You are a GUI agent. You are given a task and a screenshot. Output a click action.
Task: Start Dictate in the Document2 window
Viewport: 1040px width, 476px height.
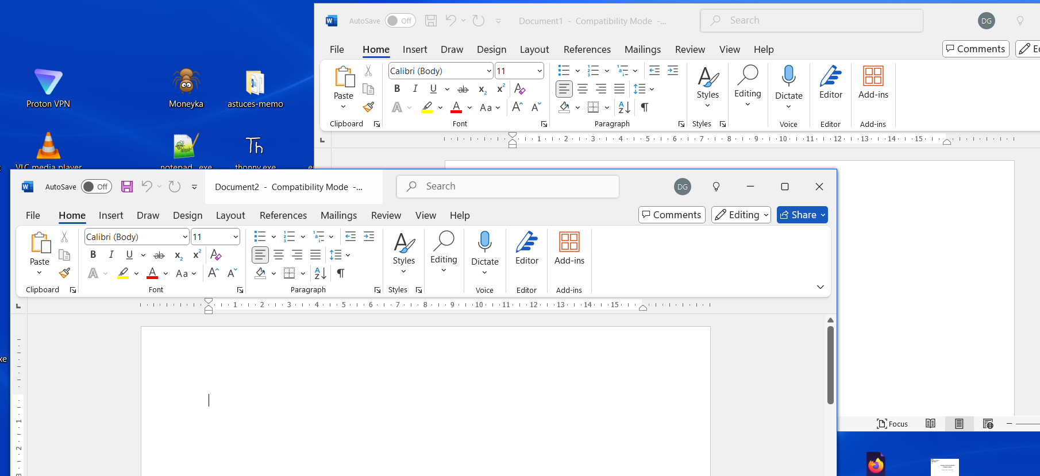click(x=484, y=243)
